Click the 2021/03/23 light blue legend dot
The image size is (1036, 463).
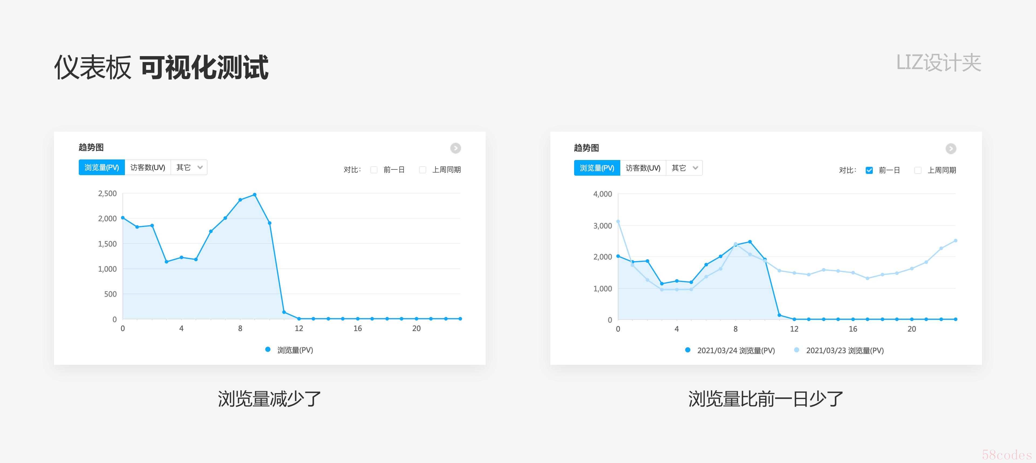pyautogui.click(x=797, y=350)
